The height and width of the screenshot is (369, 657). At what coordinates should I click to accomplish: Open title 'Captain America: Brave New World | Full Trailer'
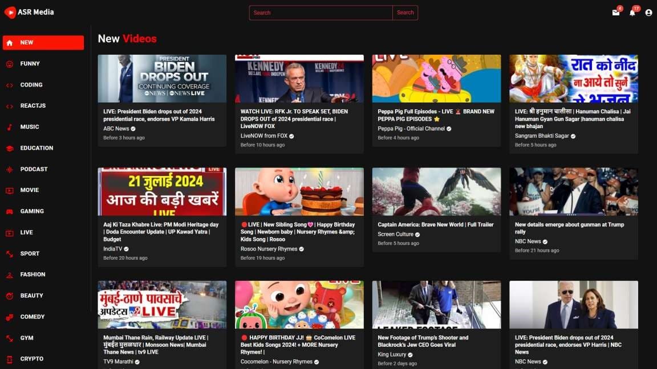435,225
